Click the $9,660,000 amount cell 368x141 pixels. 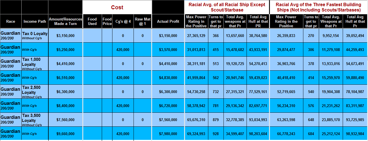65,134
